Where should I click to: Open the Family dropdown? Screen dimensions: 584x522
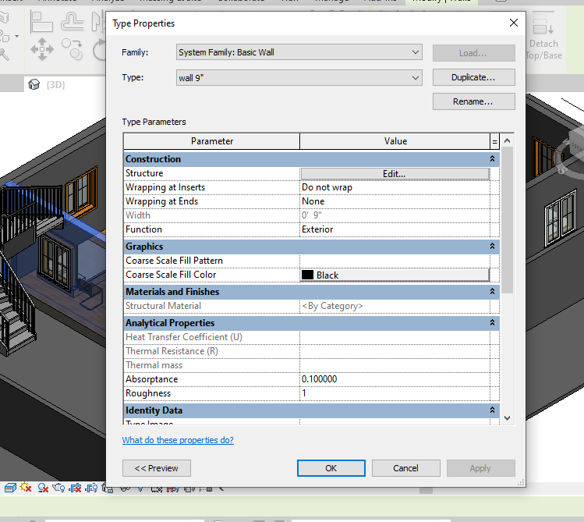pos(299,52)
